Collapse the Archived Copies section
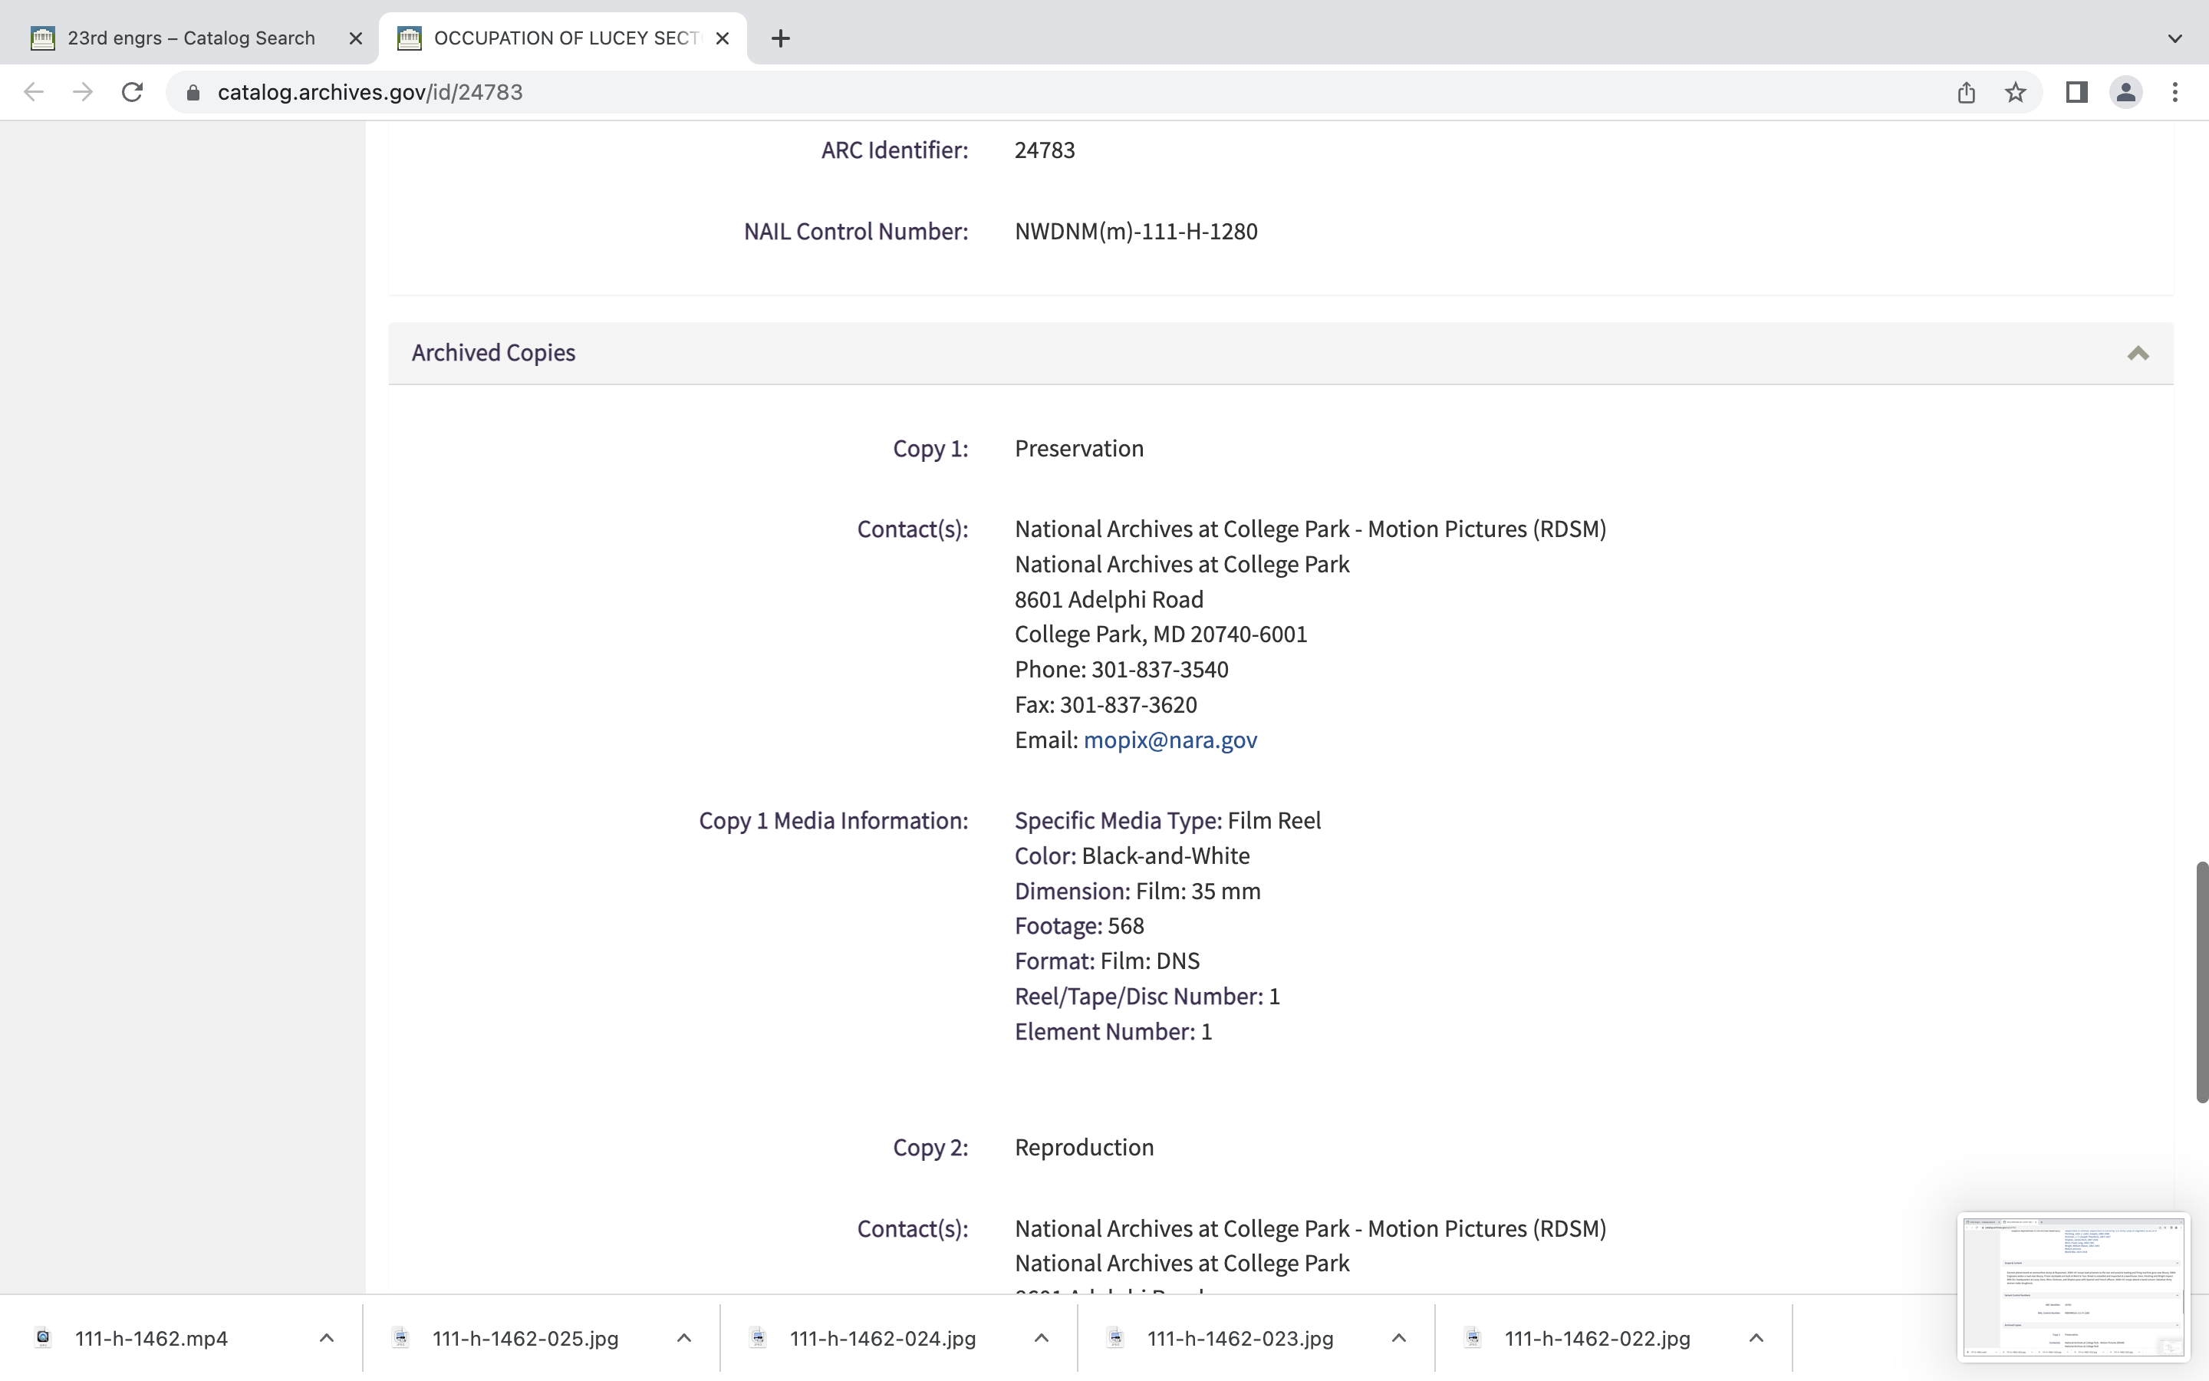Viewport: 2209px width, 1381px height. [2137, 354]
